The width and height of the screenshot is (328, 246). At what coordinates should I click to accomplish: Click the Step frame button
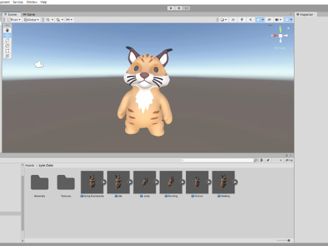point(187,8)
